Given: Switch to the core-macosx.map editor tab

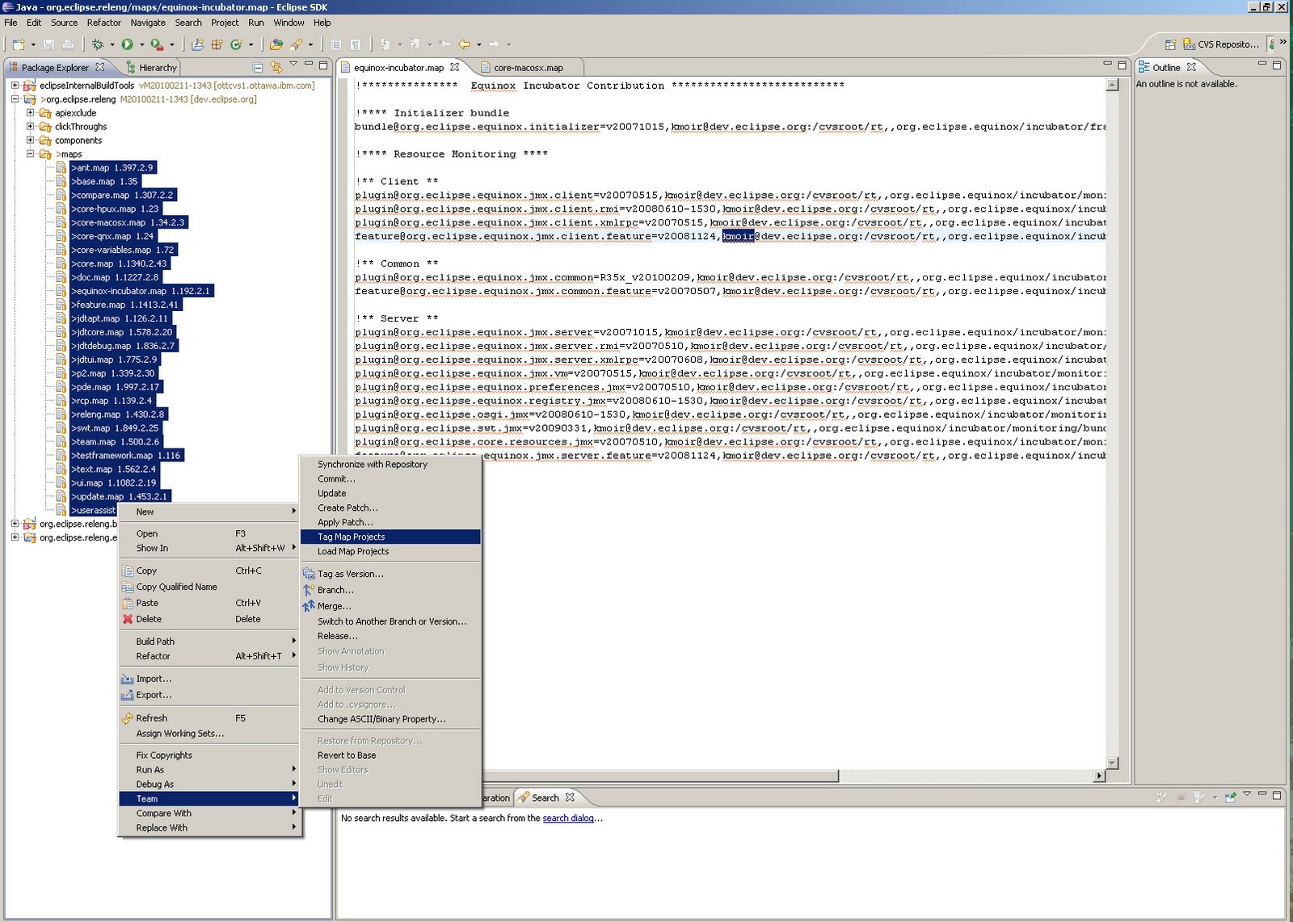Looking at the screenshot, I should point(528,68).
